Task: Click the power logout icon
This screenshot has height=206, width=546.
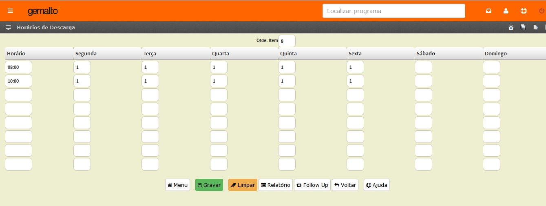Action: [x=541, y=11]
